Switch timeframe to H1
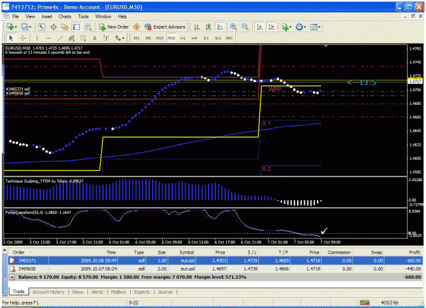 [x=183, y=38]
